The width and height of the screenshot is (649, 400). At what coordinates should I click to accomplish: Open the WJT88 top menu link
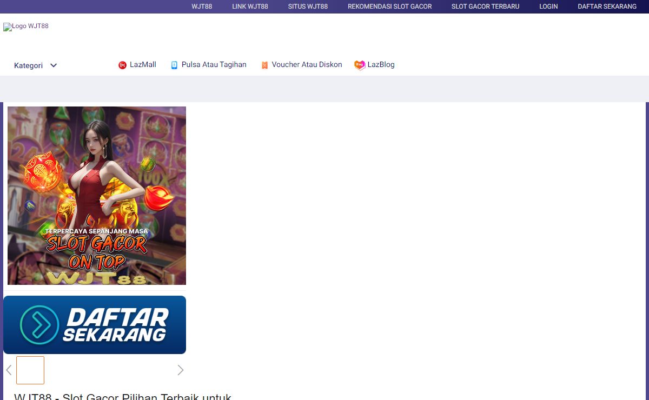pyautogui.click(x=202, y=6)
